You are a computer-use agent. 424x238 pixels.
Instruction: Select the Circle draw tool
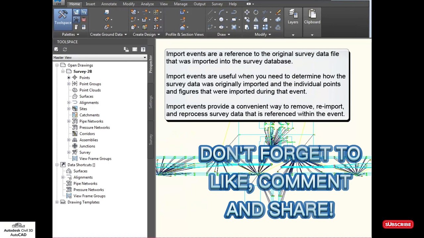[x=221, y=20]
